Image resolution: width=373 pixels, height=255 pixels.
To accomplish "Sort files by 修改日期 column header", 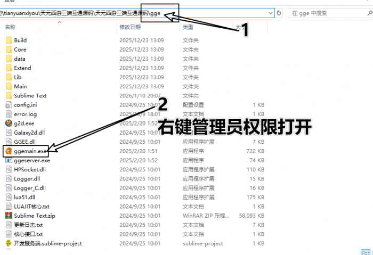I will [x=130, y=27].
